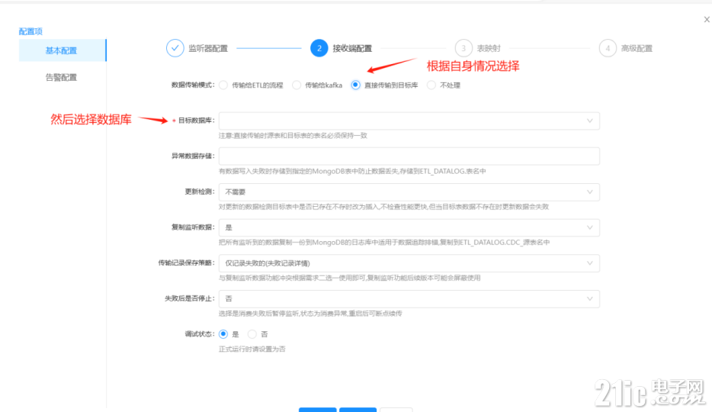Click the 接收端配置 step label

click(352, 48)
